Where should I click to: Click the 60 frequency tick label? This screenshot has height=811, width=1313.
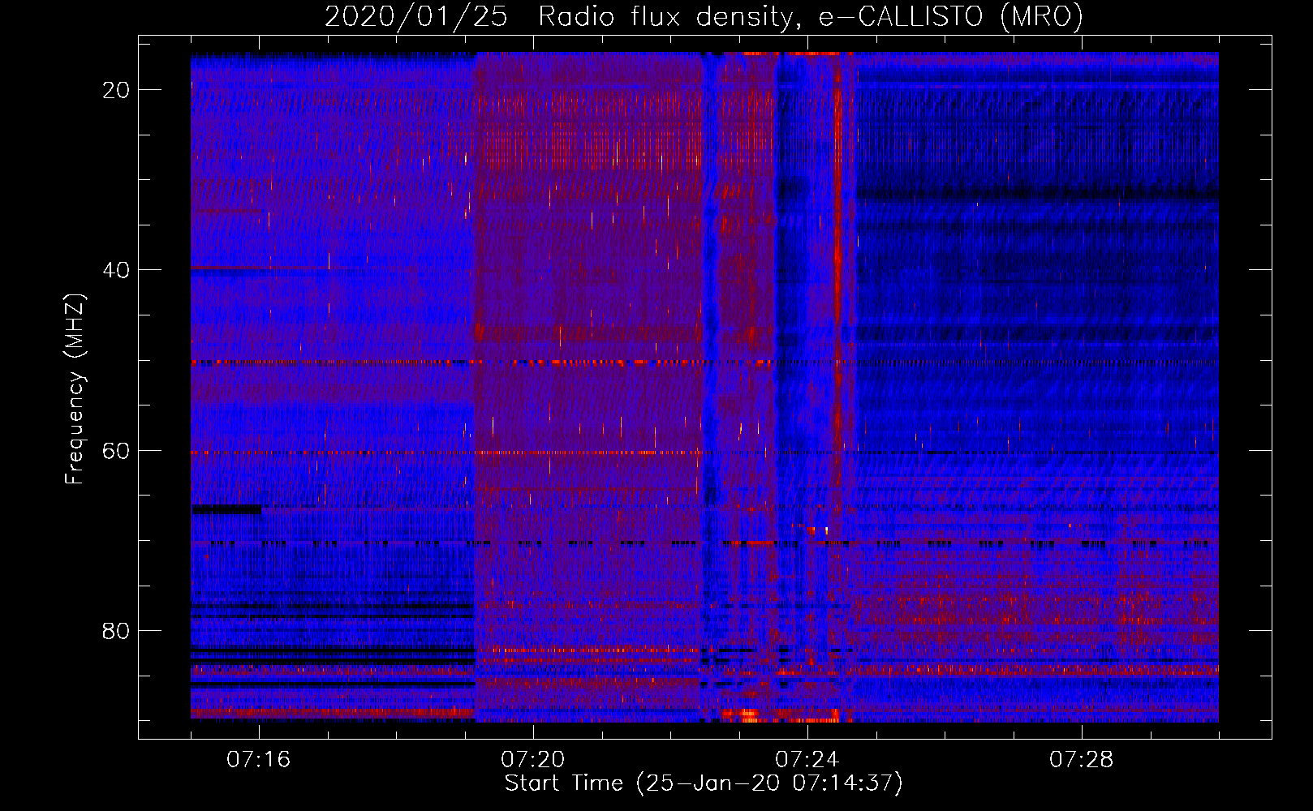[117, 451]
